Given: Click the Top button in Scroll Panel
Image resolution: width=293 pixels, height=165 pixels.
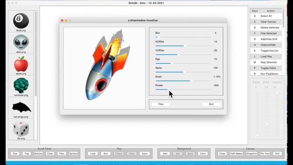Looking at the screenshot, I should click(x=27, y=154).
